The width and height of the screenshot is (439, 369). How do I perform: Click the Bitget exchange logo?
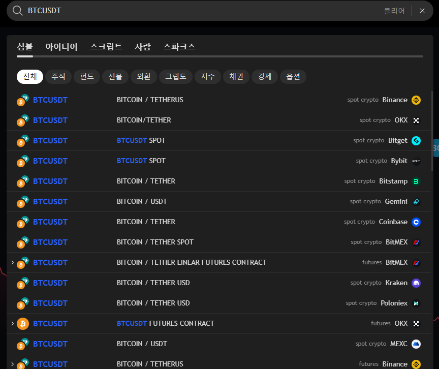(416, 141)
